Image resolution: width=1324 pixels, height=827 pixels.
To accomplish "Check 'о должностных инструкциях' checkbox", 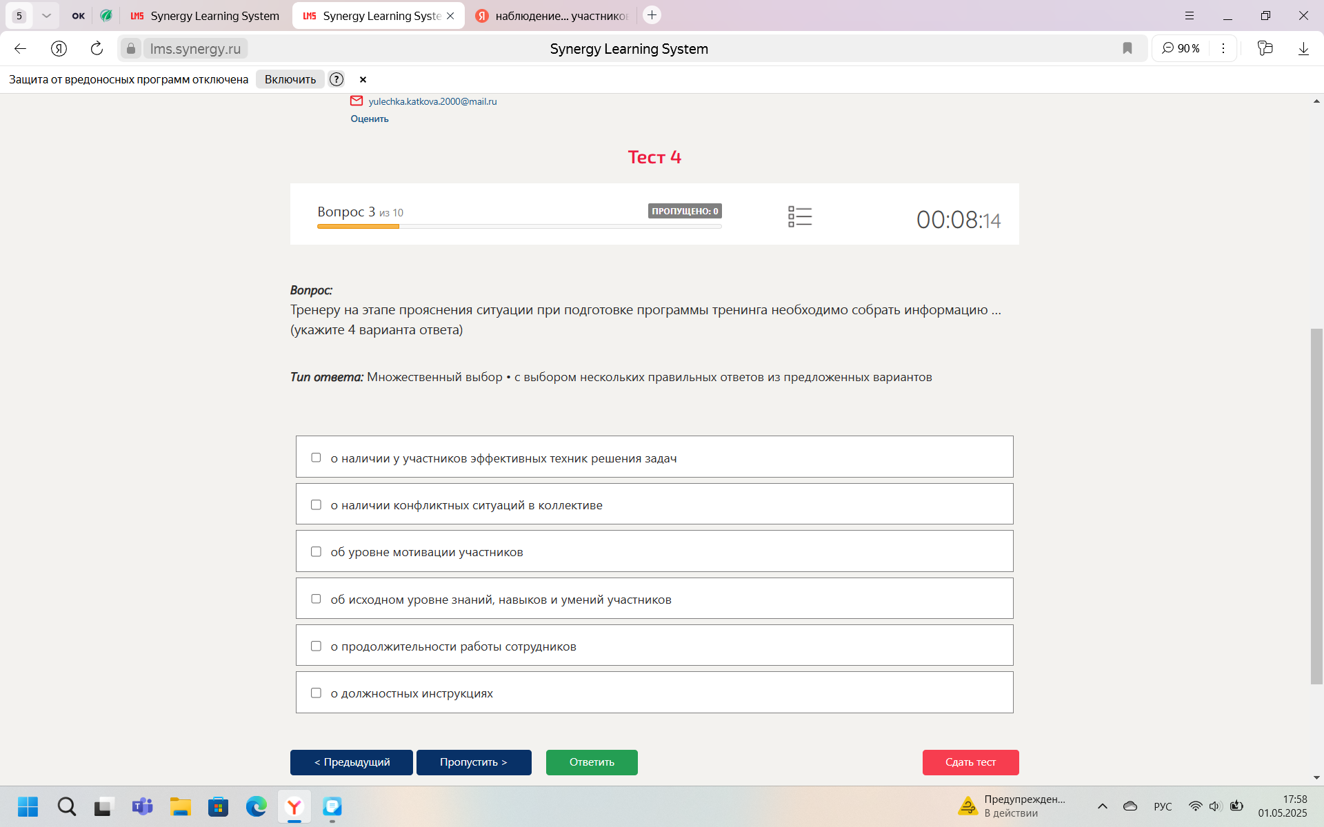I will 316,693.
